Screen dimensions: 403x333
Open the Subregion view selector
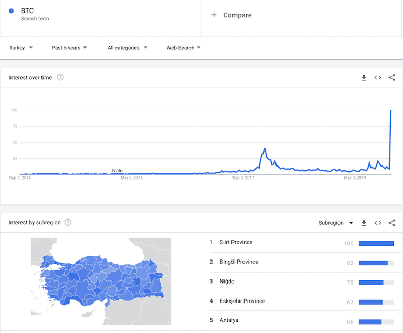pyautogui.click(x=335, y=223)
